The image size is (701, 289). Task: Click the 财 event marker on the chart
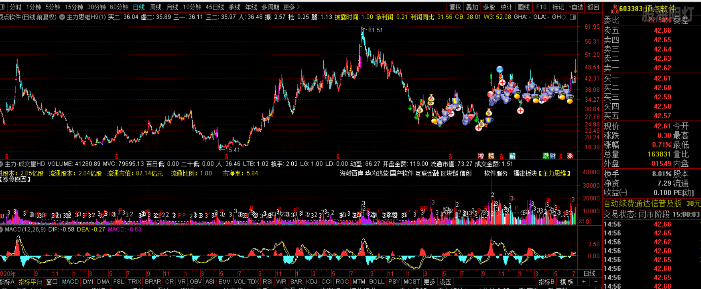click(553, 156)
